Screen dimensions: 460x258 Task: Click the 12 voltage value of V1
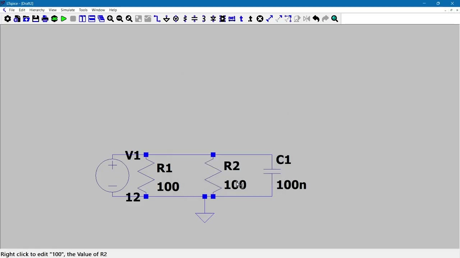point(133,197)
